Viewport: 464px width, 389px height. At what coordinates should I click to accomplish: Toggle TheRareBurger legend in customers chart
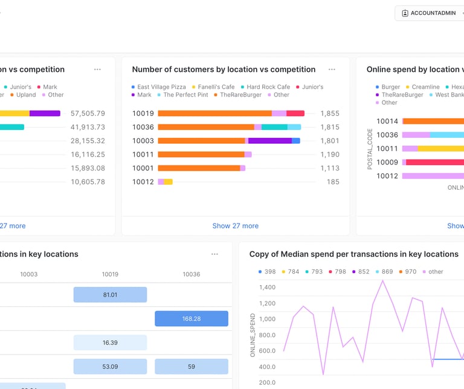point(238,95)
